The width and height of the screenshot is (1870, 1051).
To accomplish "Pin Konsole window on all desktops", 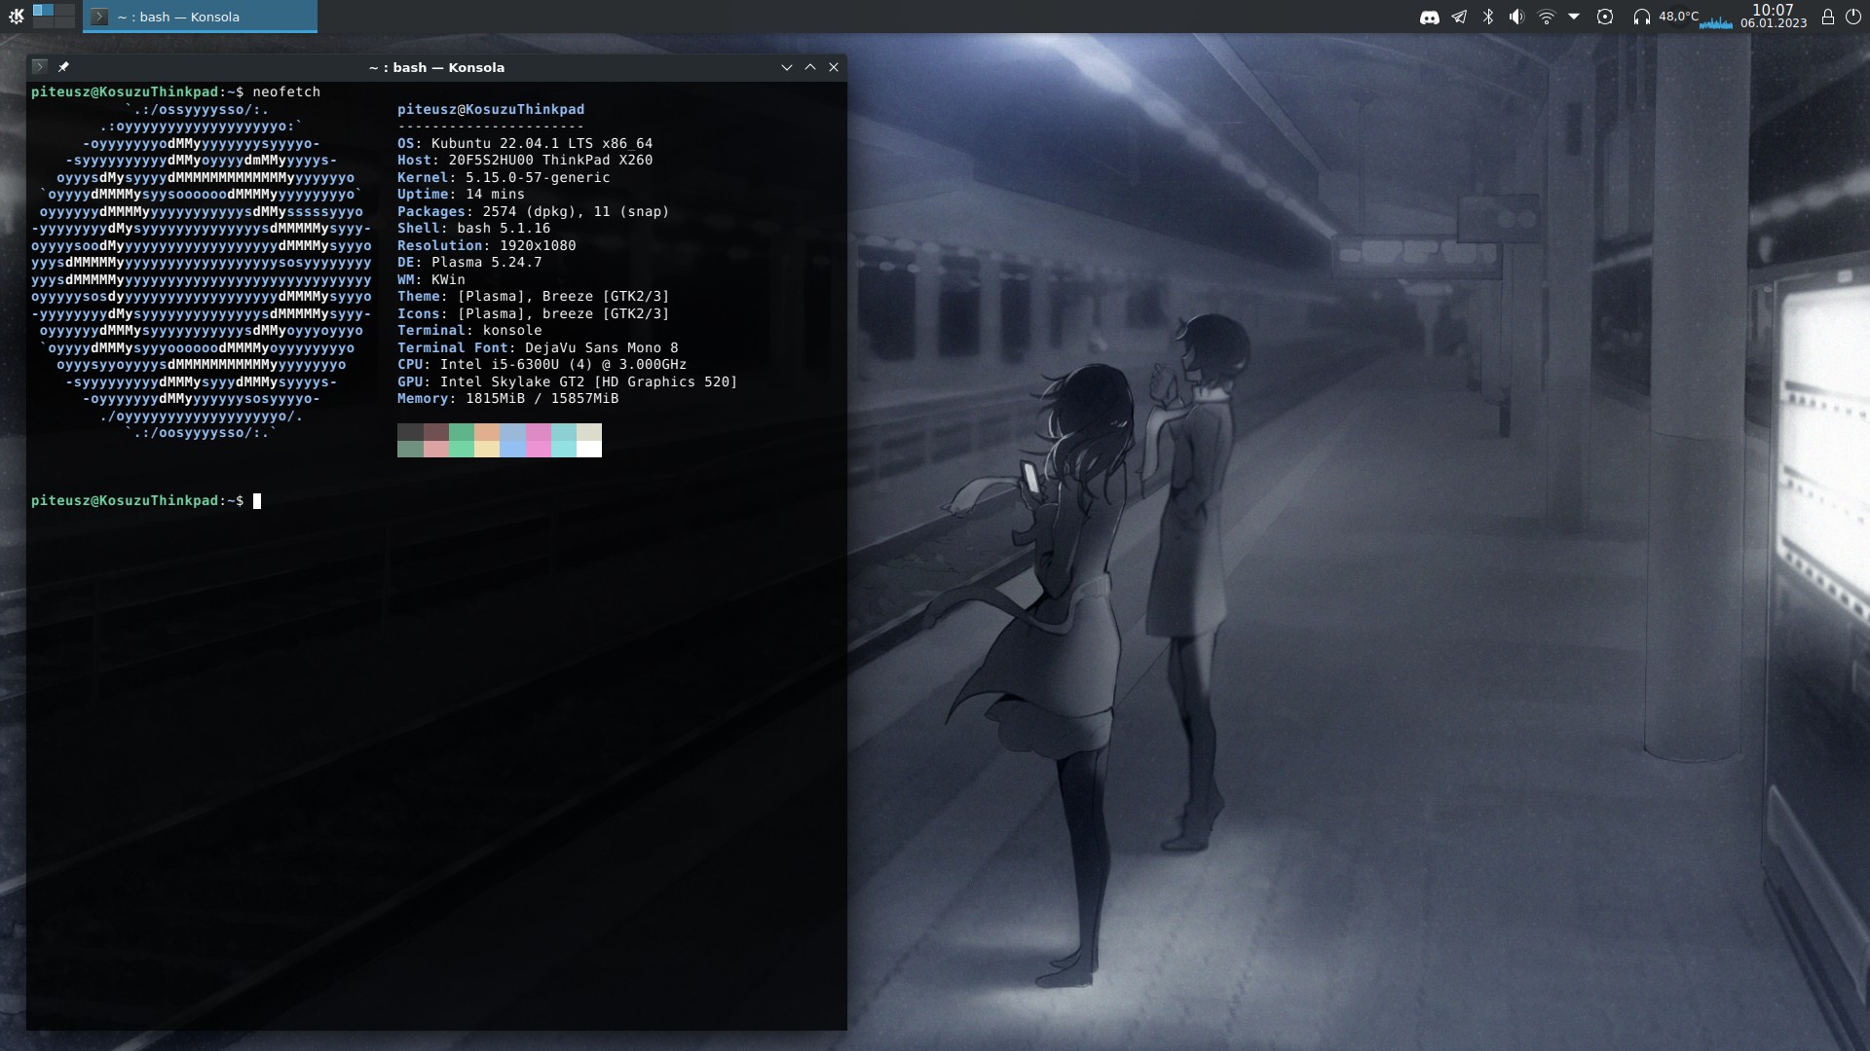I will (x=63, y=67).
